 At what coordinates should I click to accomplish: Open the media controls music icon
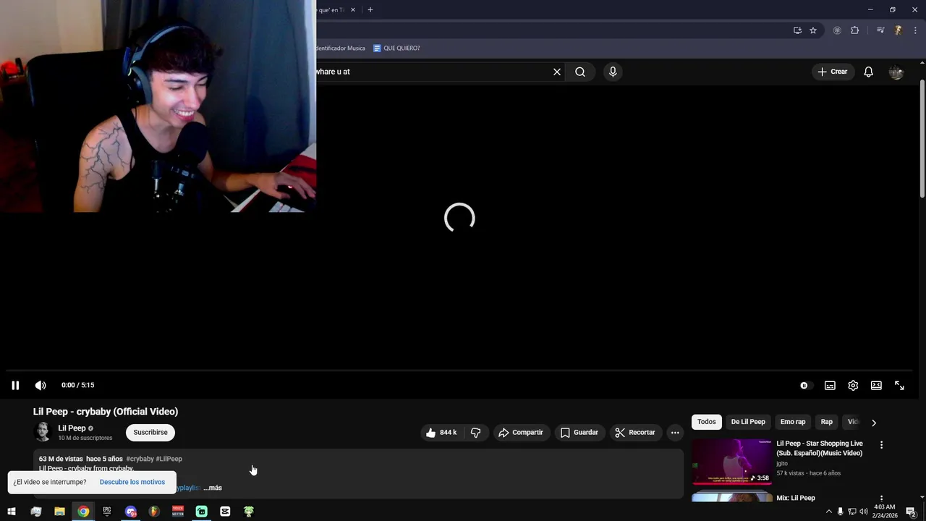point(880,30)
